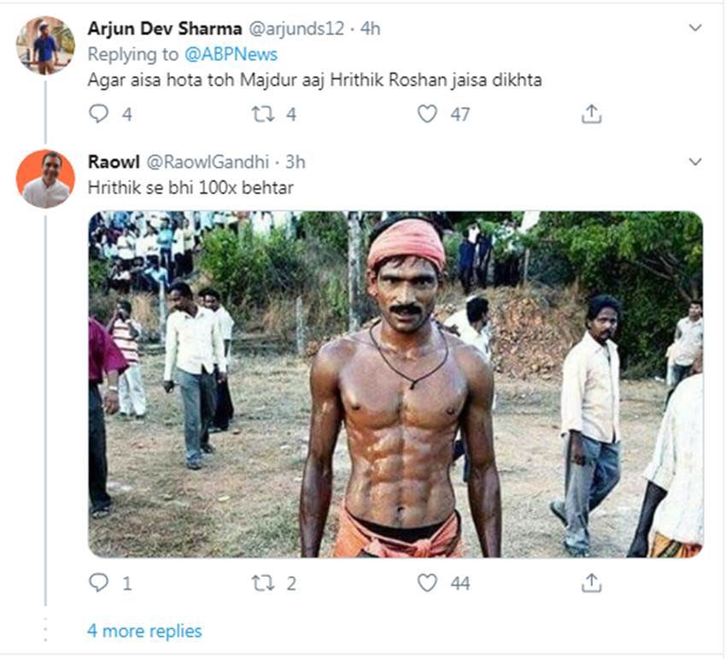Viewport: 726px width, 659px height.
Task: Open the attached photo in Raowl's tweet
Action: tap(395, 385)
